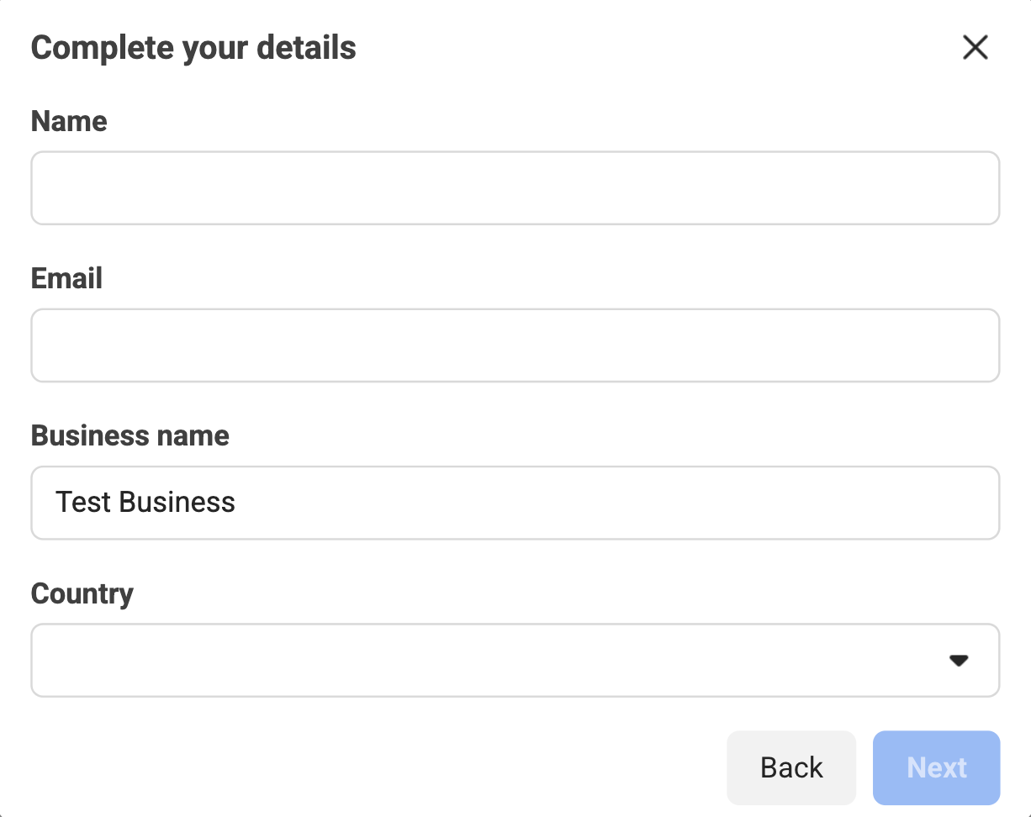The height and width of the screenshot is (817, 1031).
Task: Place cursor in the empty box under Name
Action: click(x=515, y=188)
